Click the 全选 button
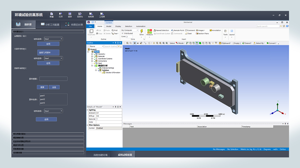The height and width of the screenshot is (168, 300). [x=54, y=87]
